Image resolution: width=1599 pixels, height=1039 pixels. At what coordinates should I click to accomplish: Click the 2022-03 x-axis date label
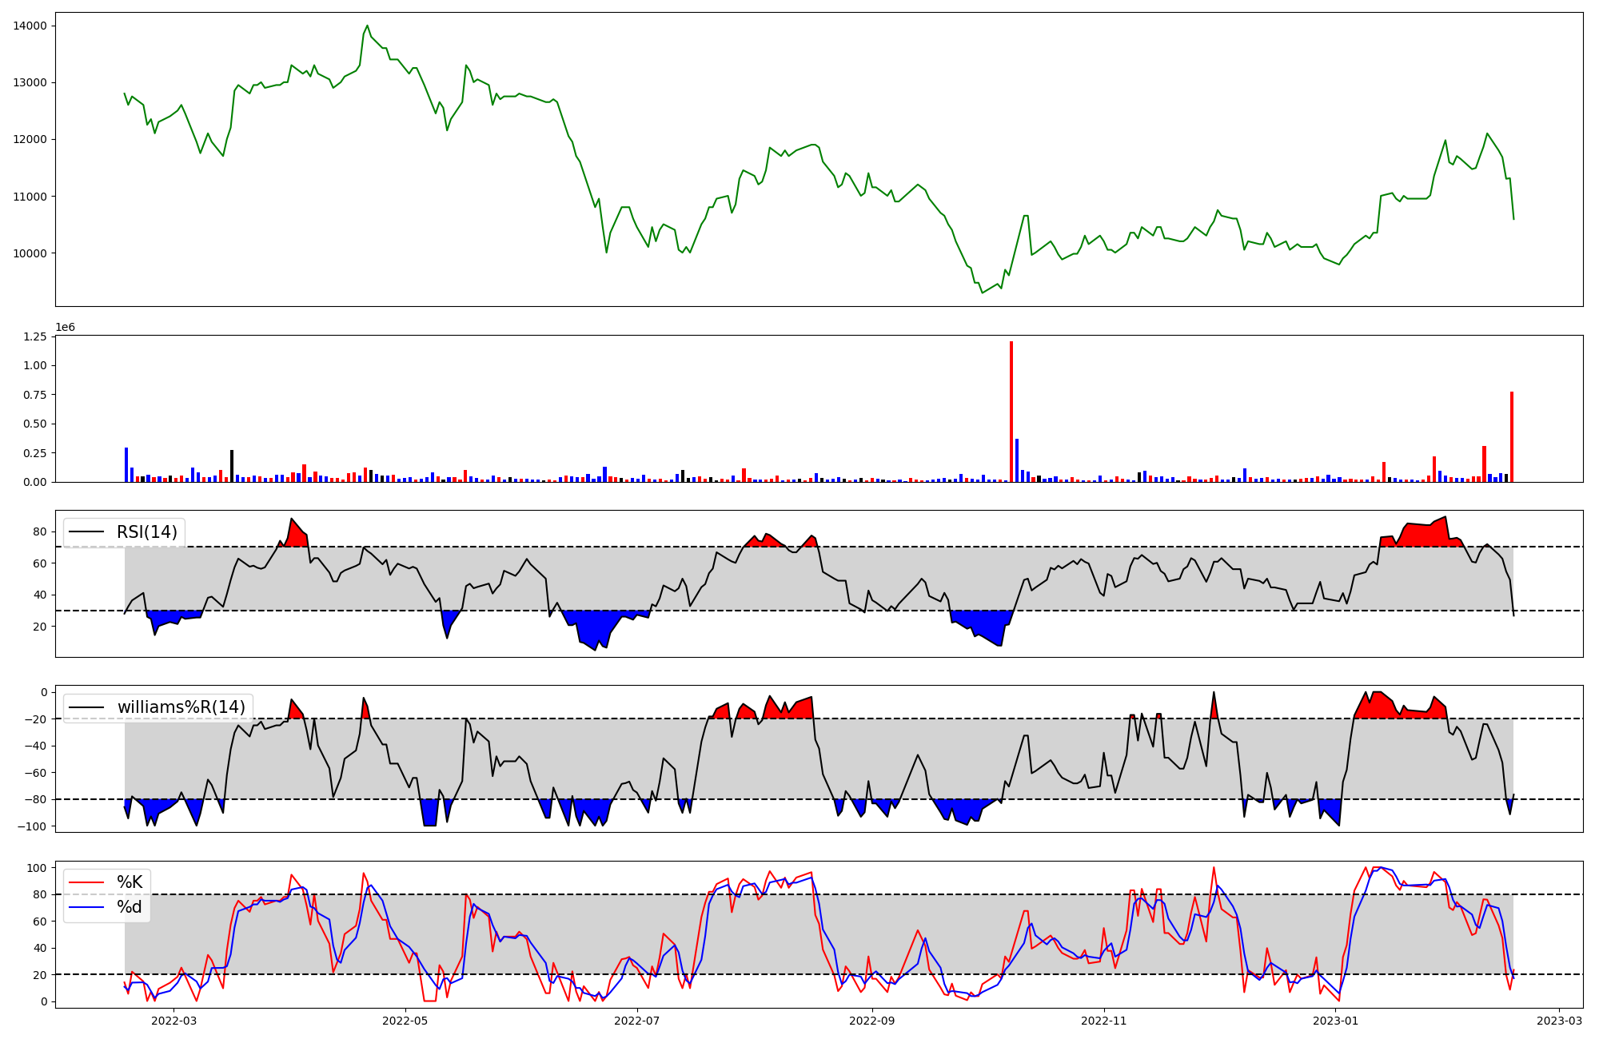tap(173, 1021)
